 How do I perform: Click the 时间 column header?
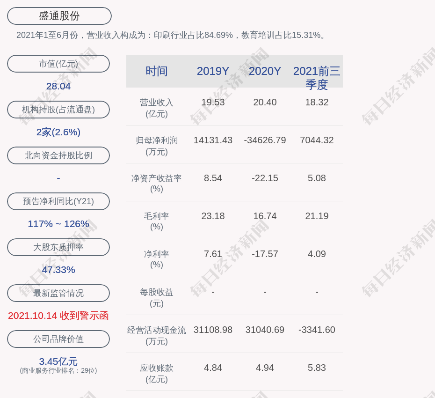coord(157,71)
